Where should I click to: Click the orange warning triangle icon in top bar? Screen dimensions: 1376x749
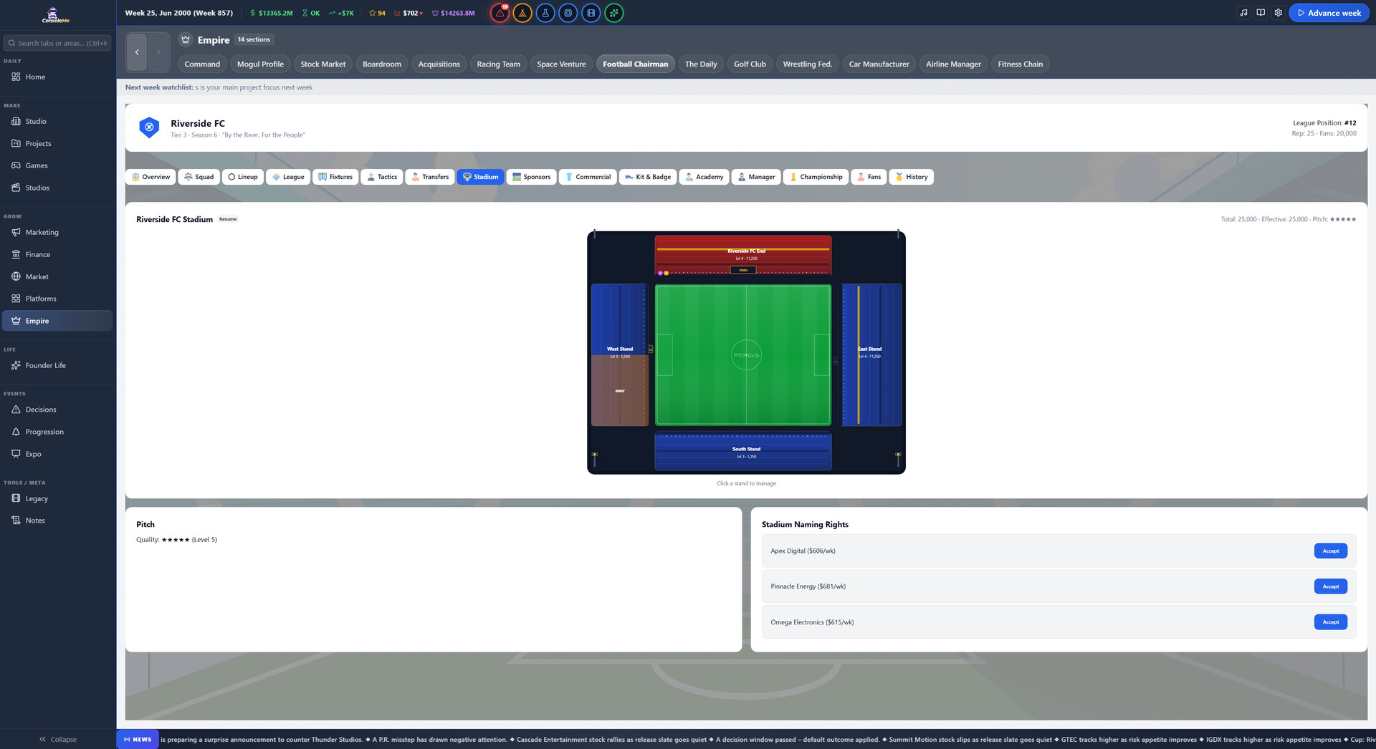point(522,13)
